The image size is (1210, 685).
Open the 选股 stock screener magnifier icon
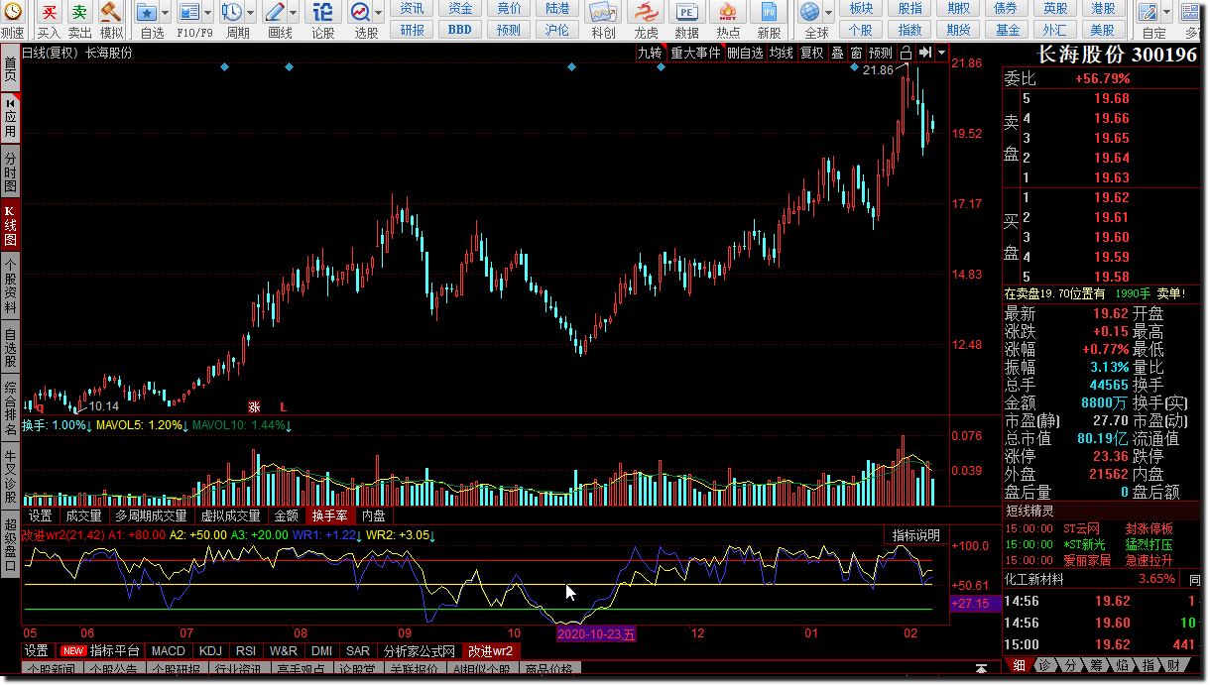[360, 13]
